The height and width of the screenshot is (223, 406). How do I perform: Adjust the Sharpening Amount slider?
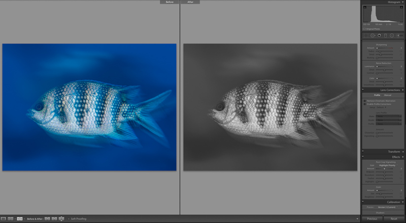(x=379, y=48)
